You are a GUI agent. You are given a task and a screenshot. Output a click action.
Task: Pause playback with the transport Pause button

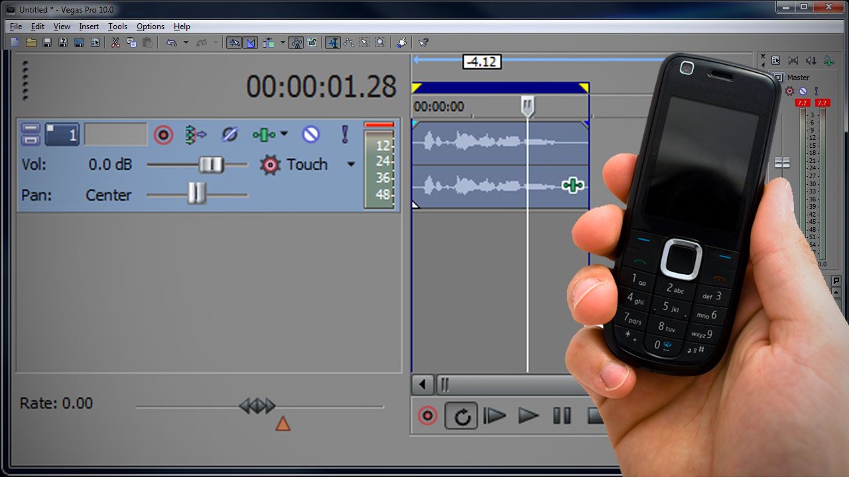tap(562, 416)
